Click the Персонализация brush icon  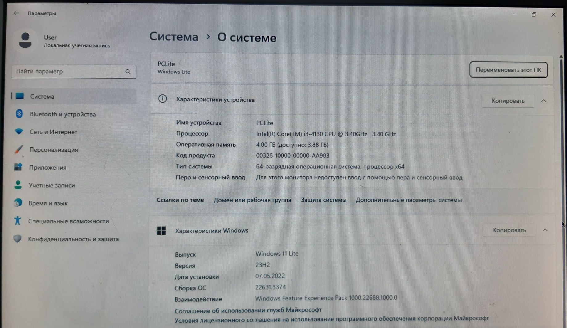pos(18,149)
